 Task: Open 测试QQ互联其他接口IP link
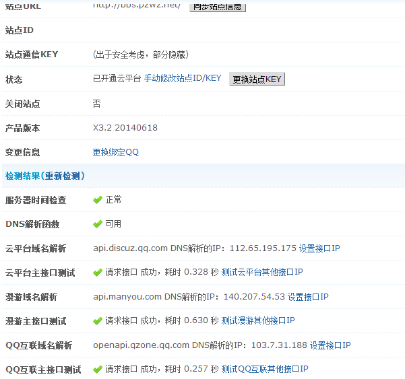[x=265, y=369]
